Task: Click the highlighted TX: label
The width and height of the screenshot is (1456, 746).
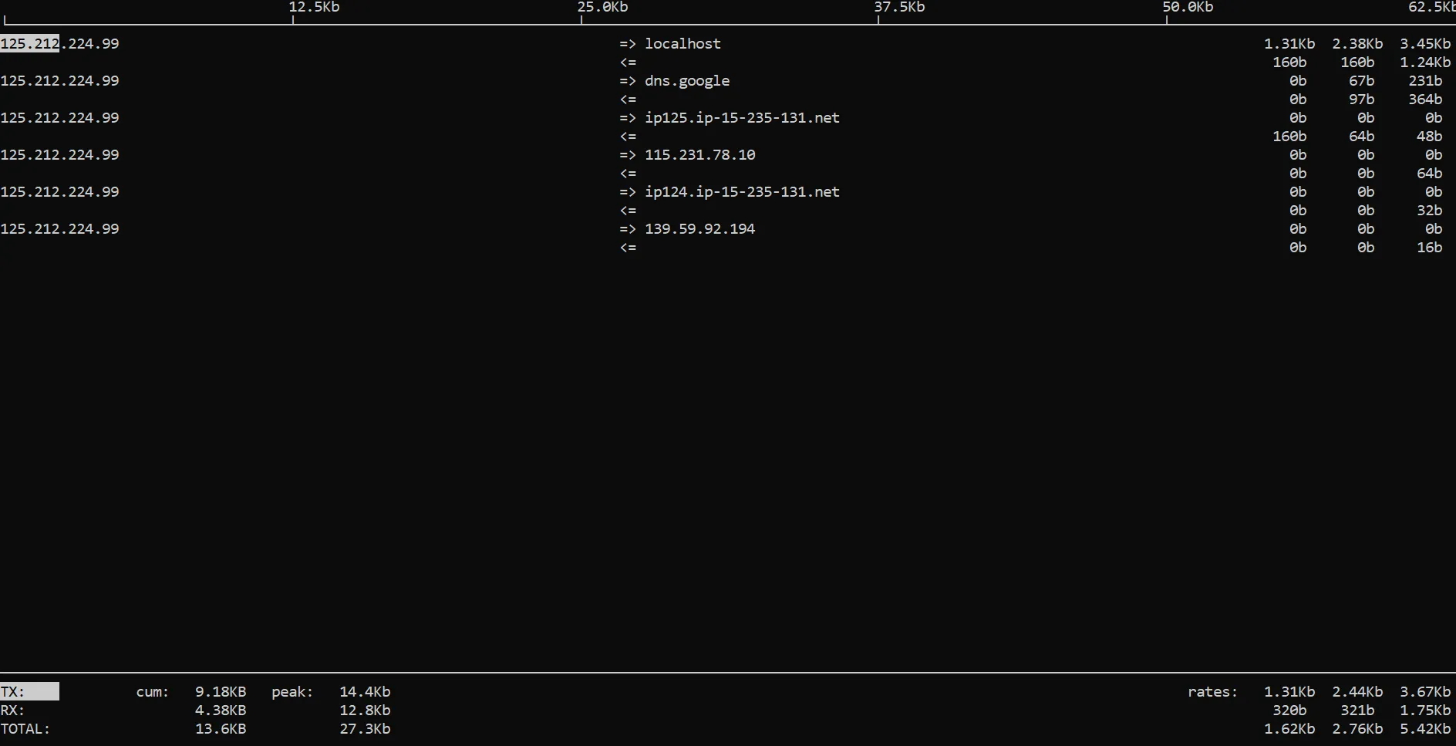Action: point(29,692)
